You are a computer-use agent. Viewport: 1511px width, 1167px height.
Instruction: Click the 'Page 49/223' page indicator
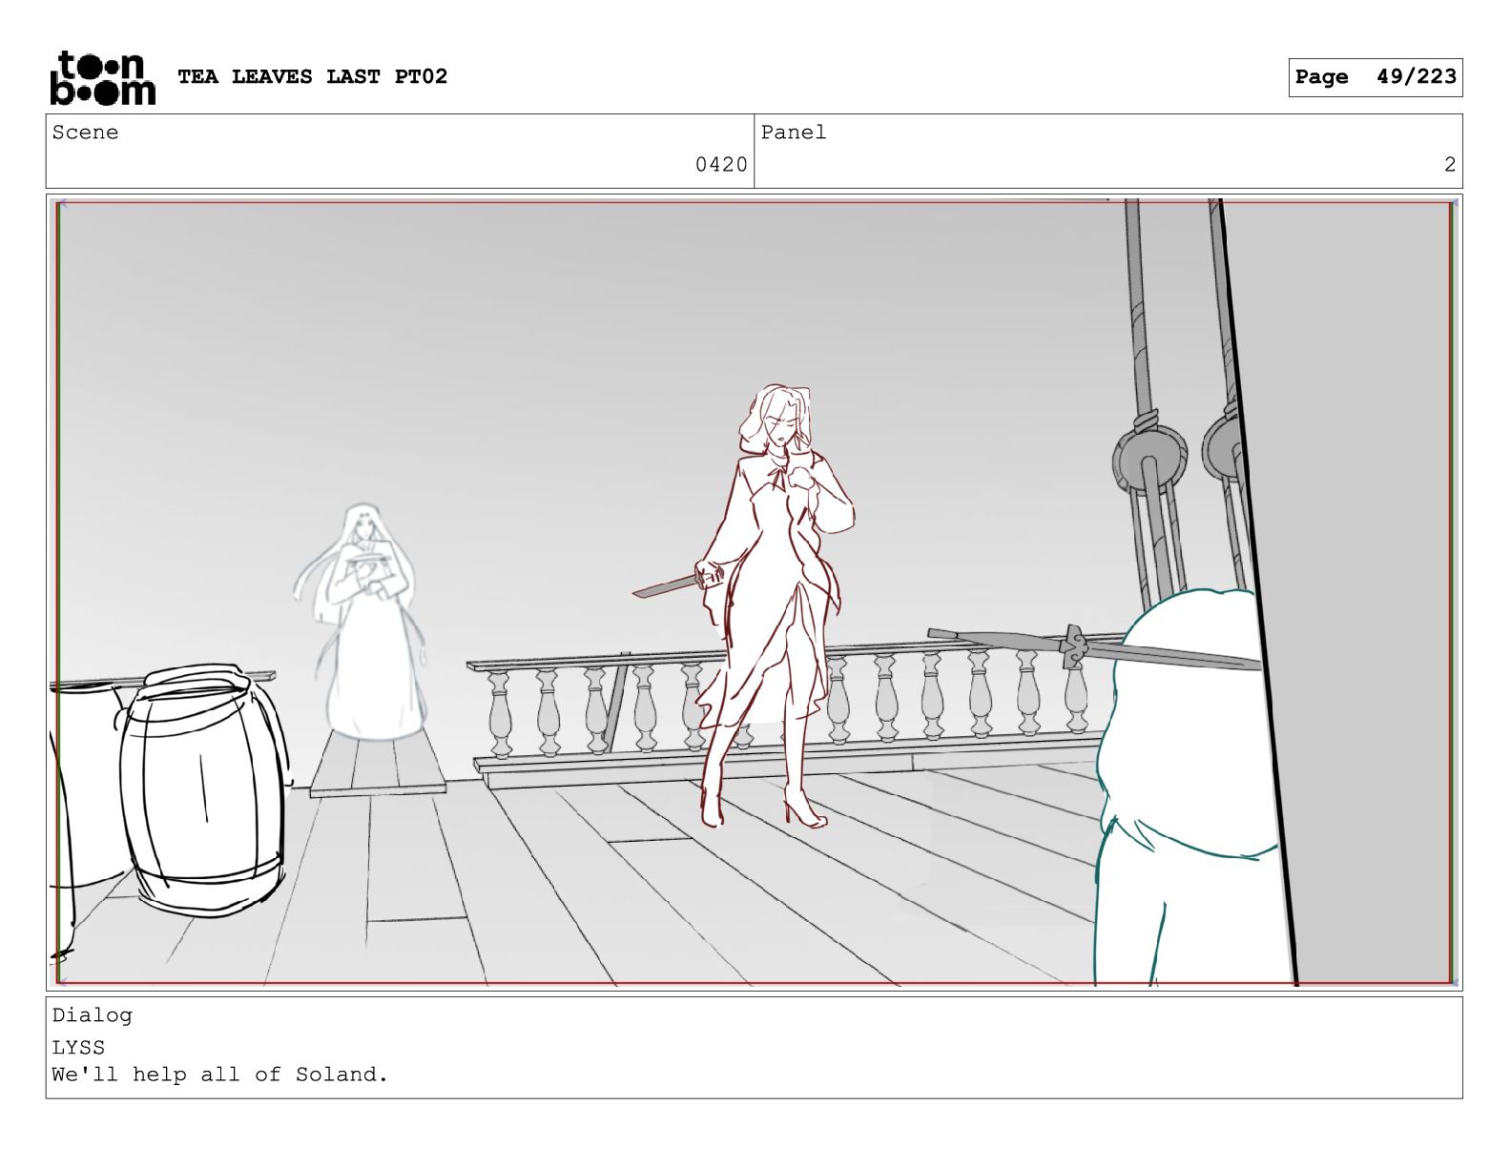click(1375, 77)
